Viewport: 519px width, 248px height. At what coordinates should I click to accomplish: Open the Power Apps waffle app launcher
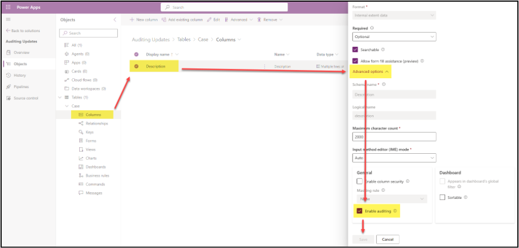coord(8,7)
